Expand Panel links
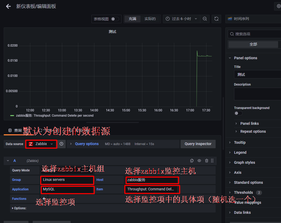 (x=249, y=123)
